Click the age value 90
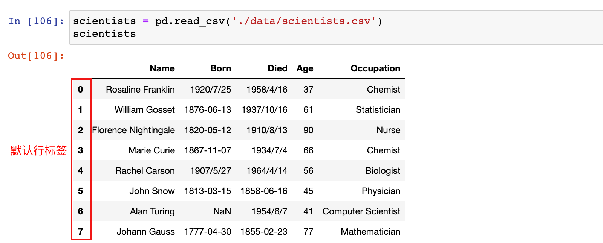Screen dimensions: 603x243 pyautogui.click(x=308, y=130)
